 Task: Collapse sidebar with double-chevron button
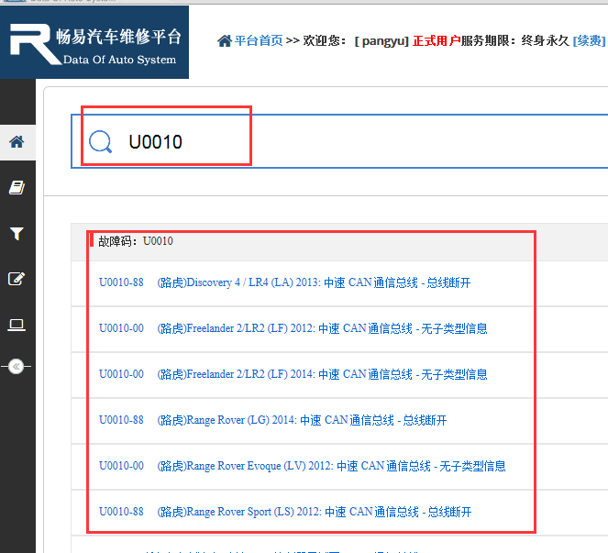17,367
